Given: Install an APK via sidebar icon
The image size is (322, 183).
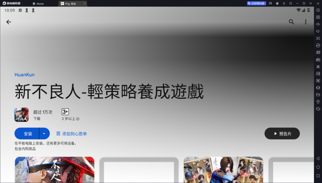Looking at the screenshot, I should (x=318, y=59).
